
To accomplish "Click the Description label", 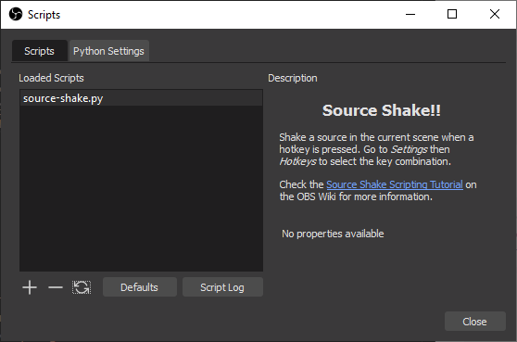I will click(293, 78).
